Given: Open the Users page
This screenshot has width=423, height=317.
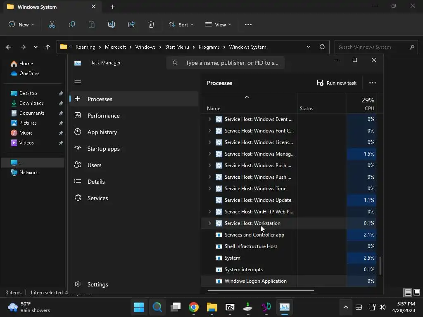Looking at the screenshot, I should [134, 165].
